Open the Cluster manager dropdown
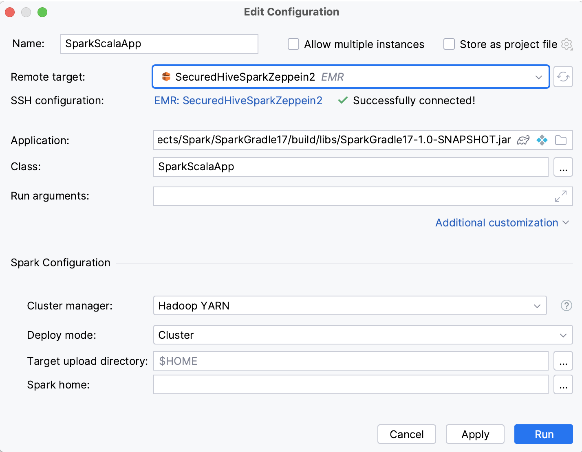Image resolution: width=582 pixels, height=452 pixels. coord(537,305)
